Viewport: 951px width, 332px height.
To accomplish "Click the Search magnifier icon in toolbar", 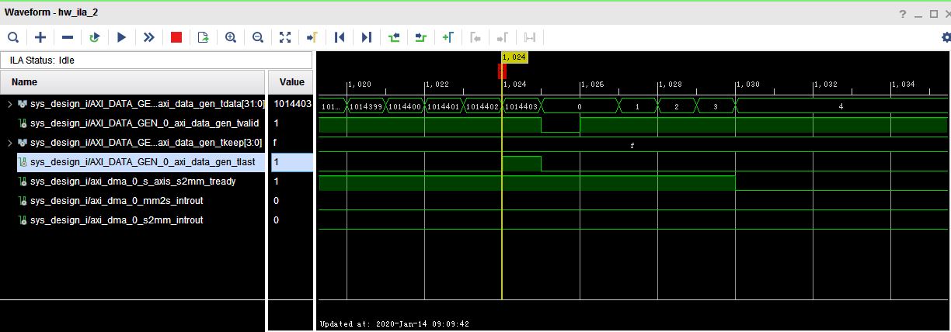I will point(13,36).
